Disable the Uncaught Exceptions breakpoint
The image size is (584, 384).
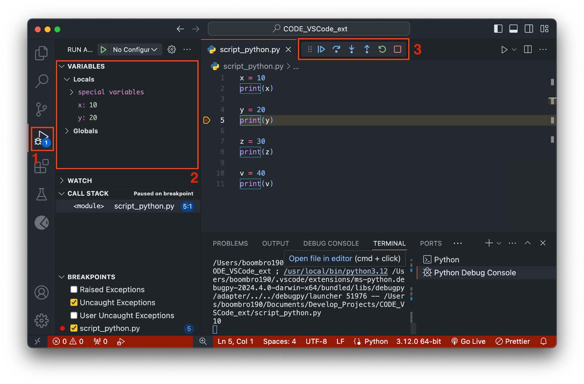tap(74, 302)
